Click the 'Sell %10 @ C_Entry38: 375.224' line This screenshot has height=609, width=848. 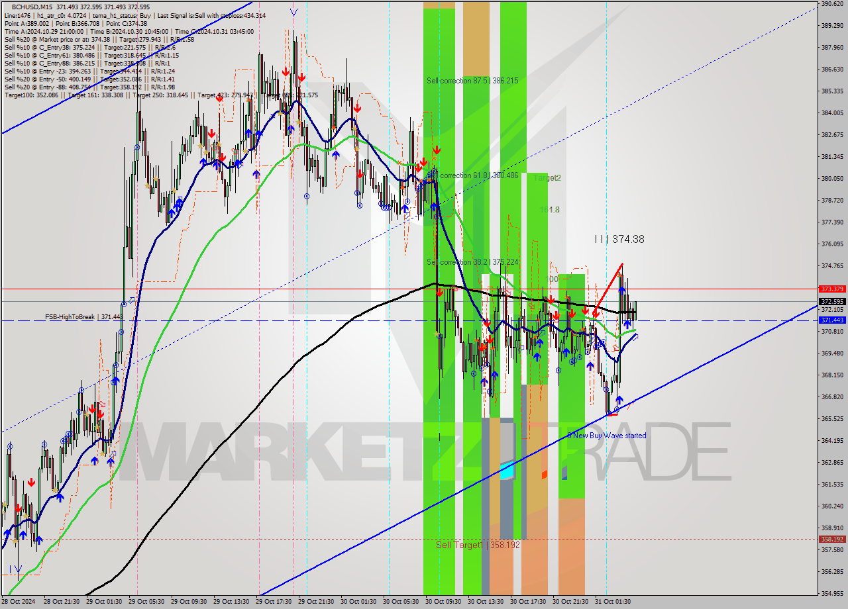(89, 47)
